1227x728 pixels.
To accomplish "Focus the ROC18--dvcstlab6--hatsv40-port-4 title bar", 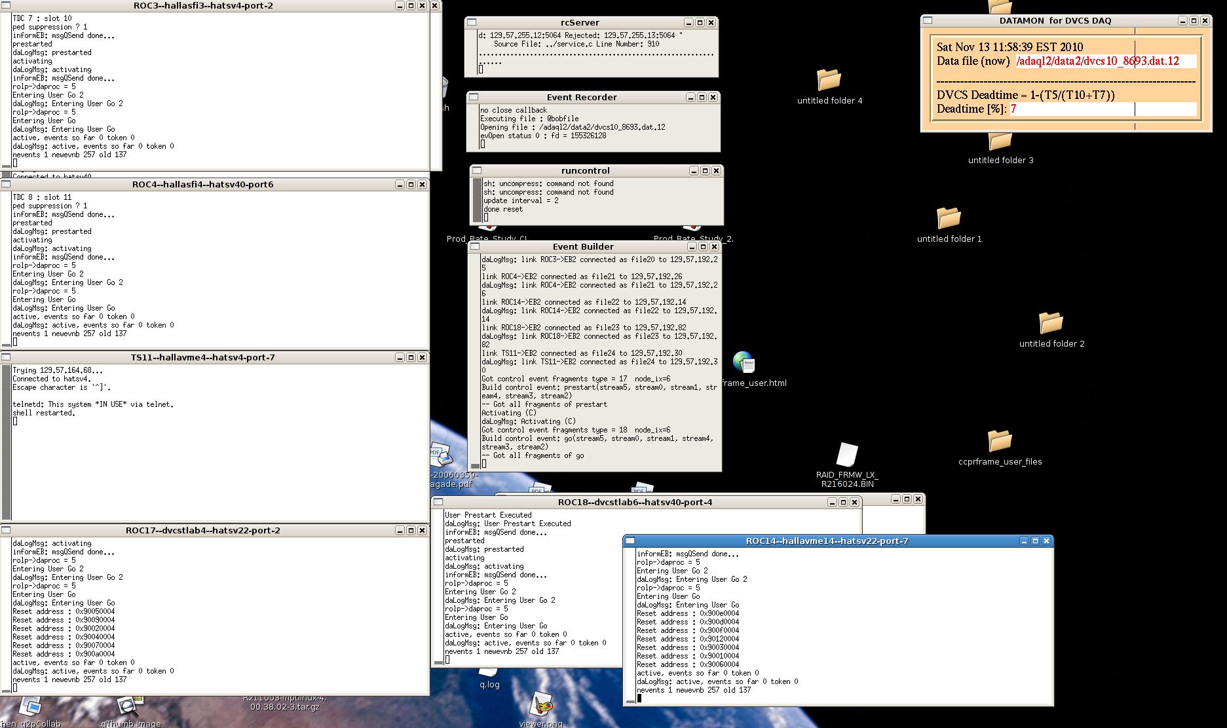I will coord(635,502).
